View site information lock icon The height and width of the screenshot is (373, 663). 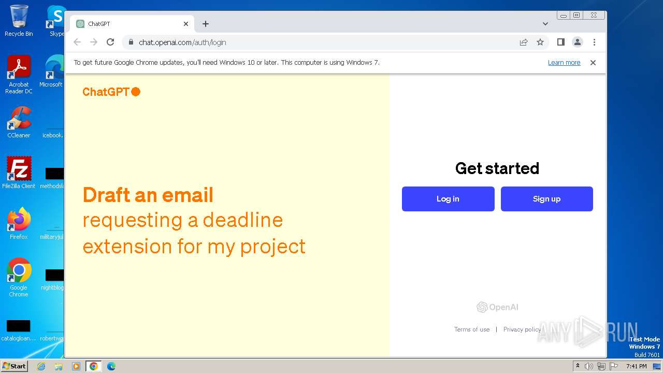(131, 42)
